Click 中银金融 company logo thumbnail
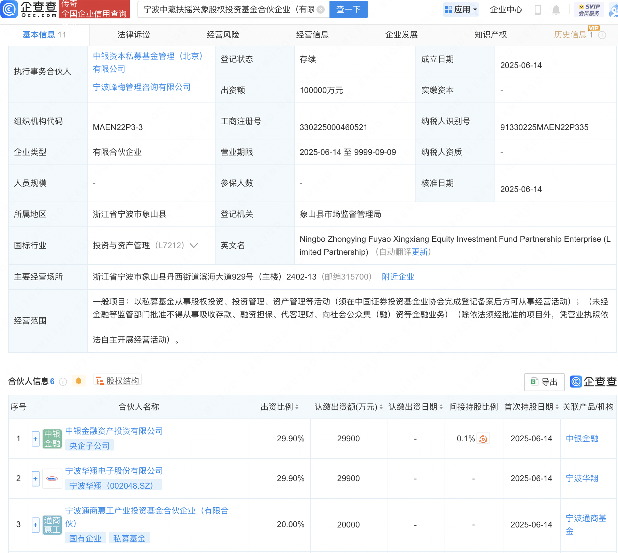The height and width of the screenshot is (553, 618). coord(52,439)
